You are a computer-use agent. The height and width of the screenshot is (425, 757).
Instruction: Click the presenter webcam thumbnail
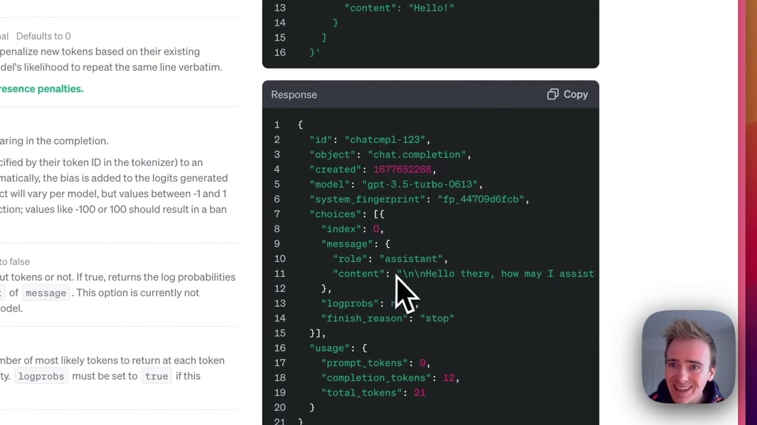click(x=688, y=357)
